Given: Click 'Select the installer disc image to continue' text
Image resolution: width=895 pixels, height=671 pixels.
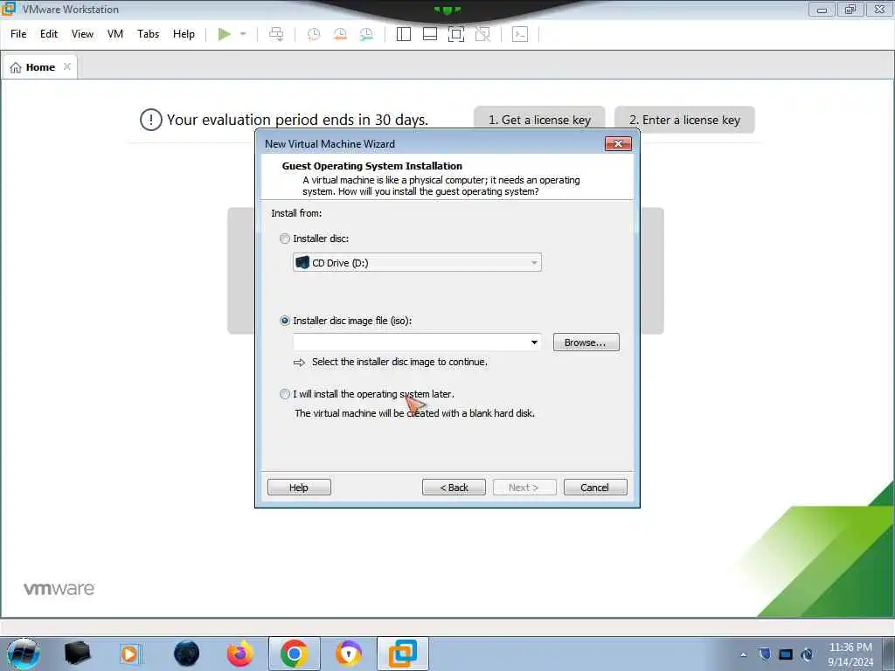Looking at the screenshot, I should pos(399,363).
